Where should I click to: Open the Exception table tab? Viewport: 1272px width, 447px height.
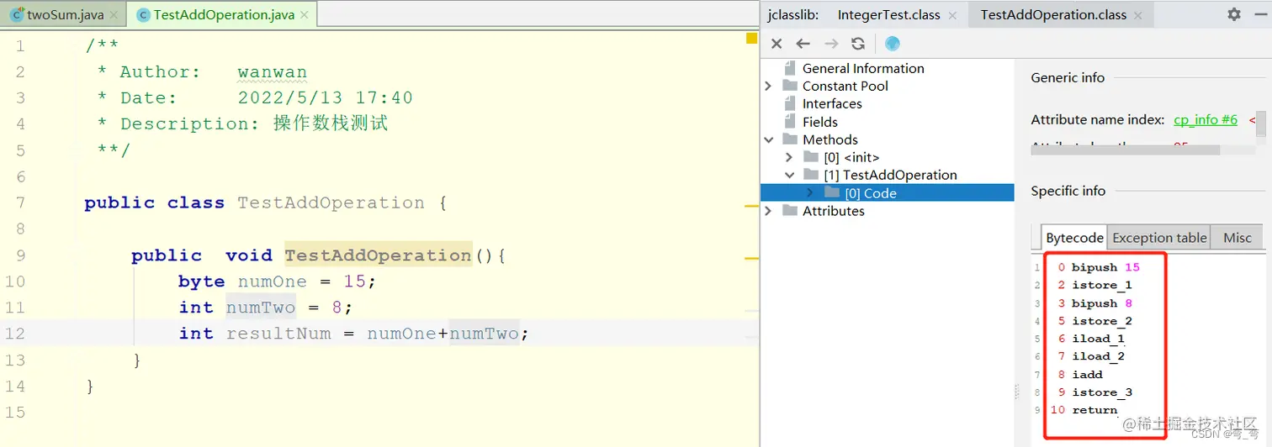tap(1159, 238)
